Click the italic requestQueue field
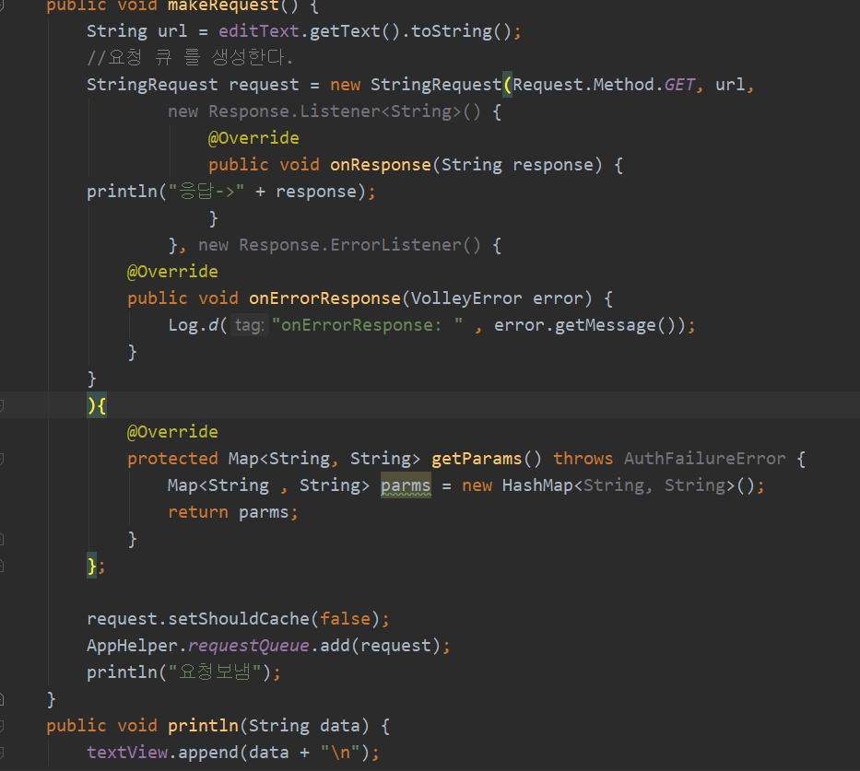Viewport: 860px width, 771px height. pos(249,646)
